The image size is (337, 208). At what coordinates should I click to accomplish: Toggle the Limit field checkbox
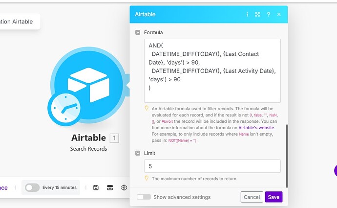click(138, 153)
